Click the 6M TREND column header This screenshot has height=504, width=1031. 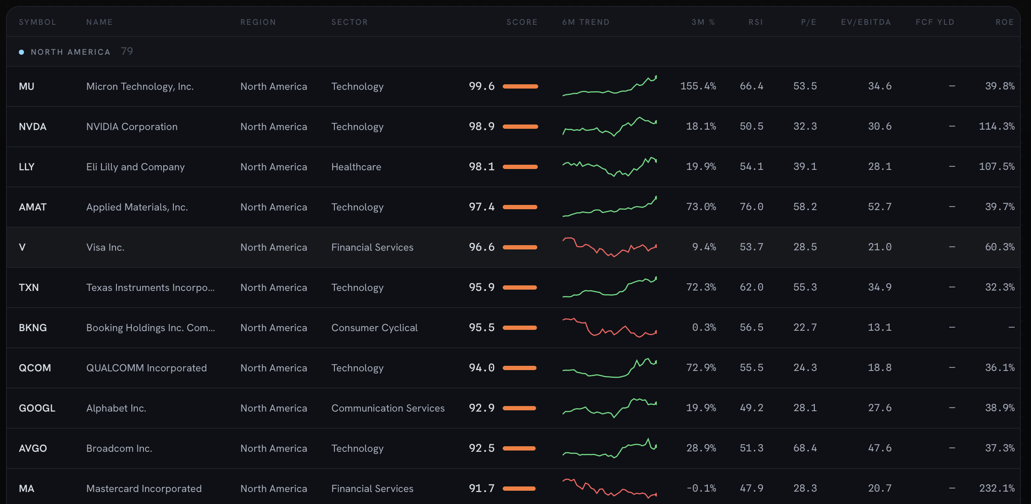[x=586, y=22]
